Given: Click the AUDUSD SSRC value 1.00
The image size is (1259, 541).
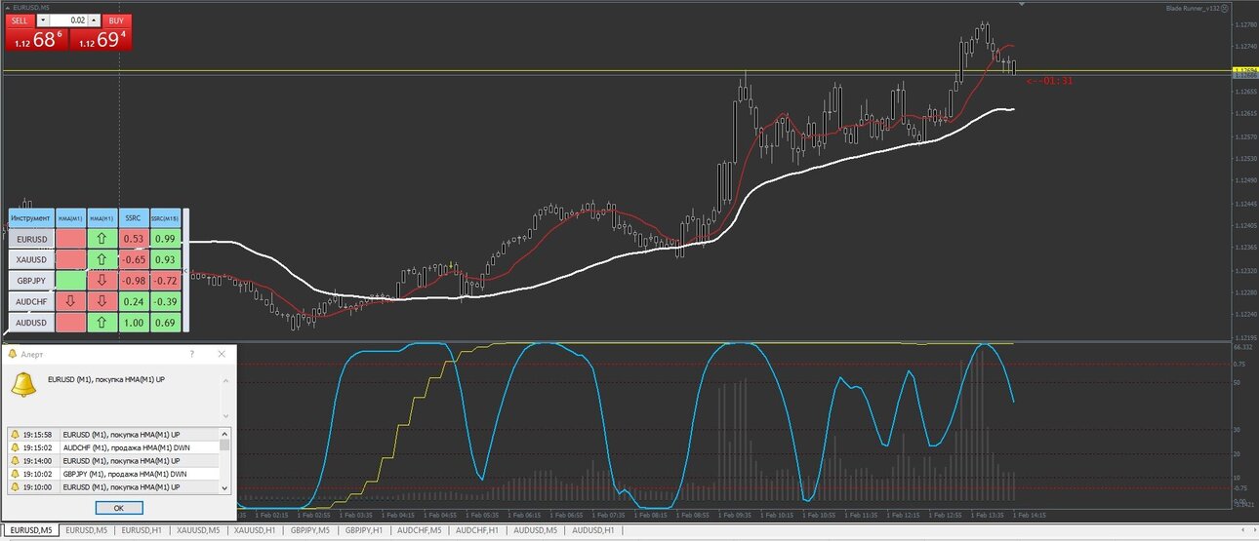Looking at the screenshot, I should [133, 323].
